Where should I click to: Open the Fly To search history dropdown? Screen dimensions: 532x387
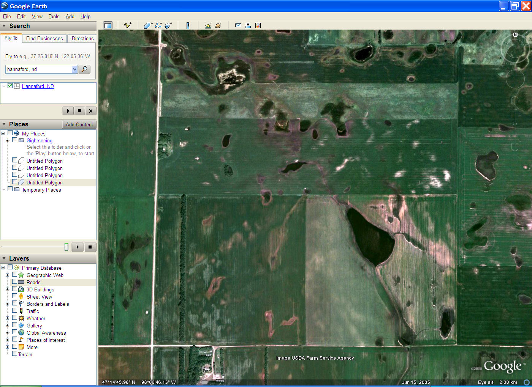[x=74, y=69]
